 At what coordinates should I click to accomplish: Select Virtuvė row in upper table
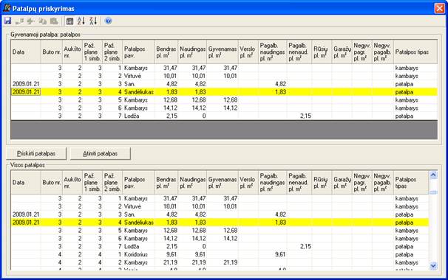pos(224,76)
